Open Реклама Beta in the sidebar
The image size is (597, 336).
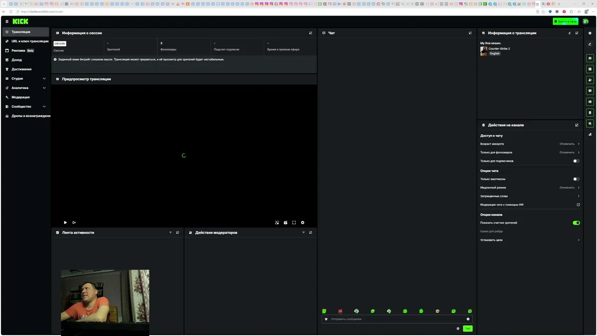pyautogui.click(x=26, y=50)
